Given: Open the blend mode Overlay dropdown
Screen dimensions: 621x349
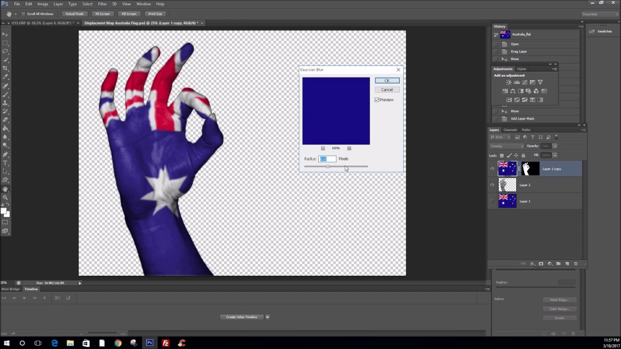Looking at the screenshot, I should pyautogui.click(x=507, y=146).
